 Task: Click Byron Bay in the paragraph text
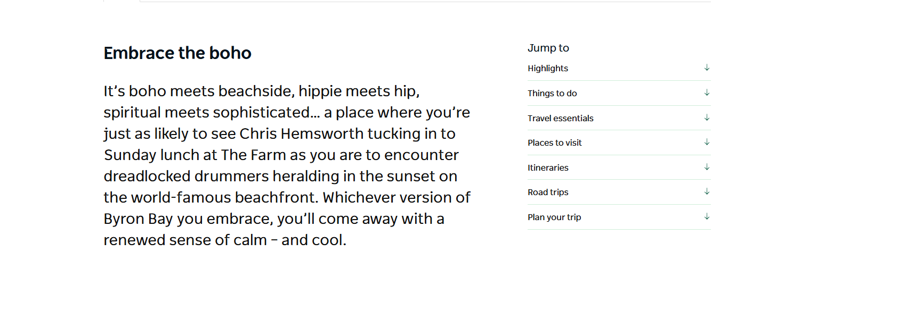[x=138, y=219]
